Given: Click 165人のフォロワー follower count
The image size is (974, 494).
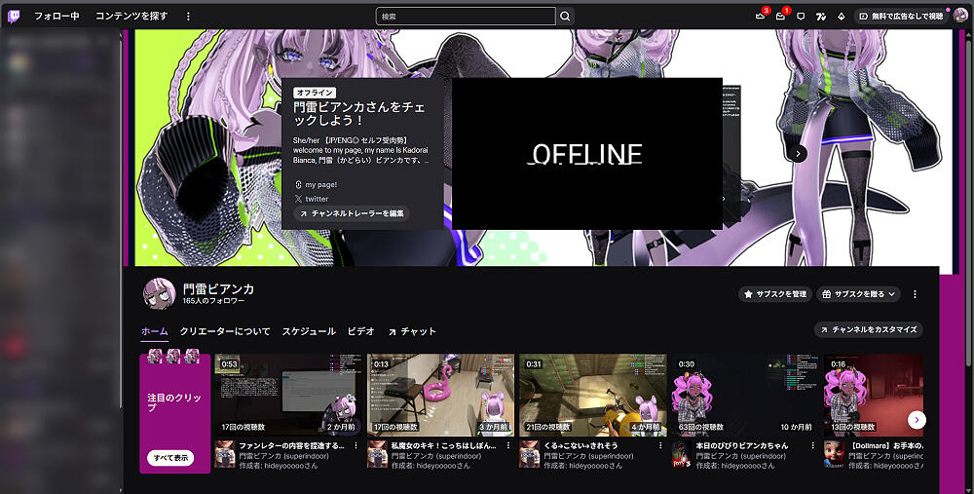Looking at the screenshot, I should tap(213, 301).
